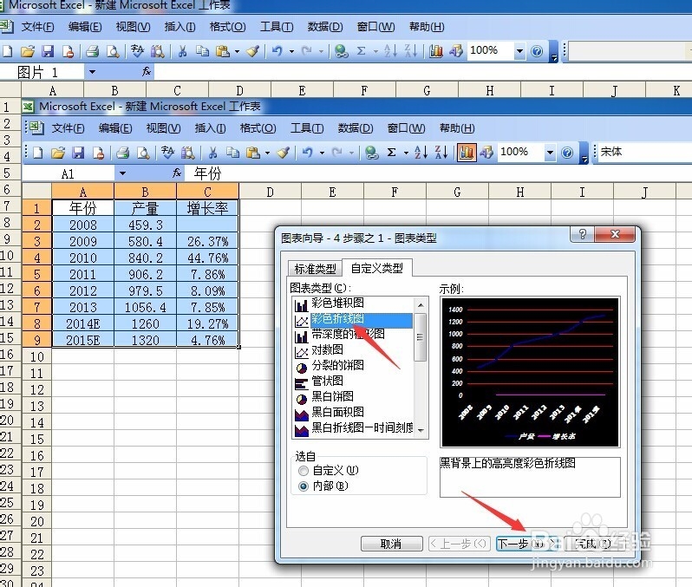Screen dimensions: 692x587
Task: Click the 宋体 font name box
Action: point(644,153)
